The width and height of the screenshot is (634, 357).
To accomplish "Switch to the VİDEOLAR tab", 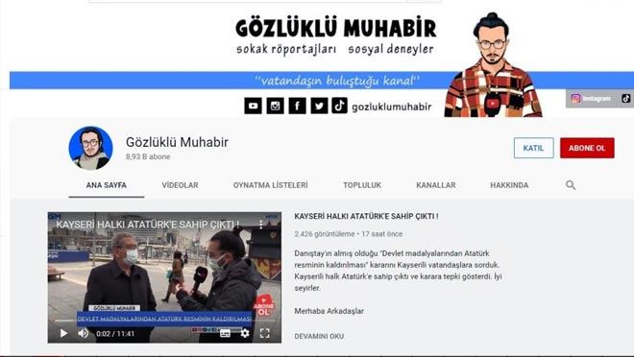I will (180, 185).
